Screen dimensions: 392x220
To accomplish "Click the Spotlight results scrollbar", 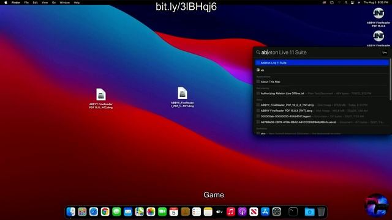I will 390,80.
